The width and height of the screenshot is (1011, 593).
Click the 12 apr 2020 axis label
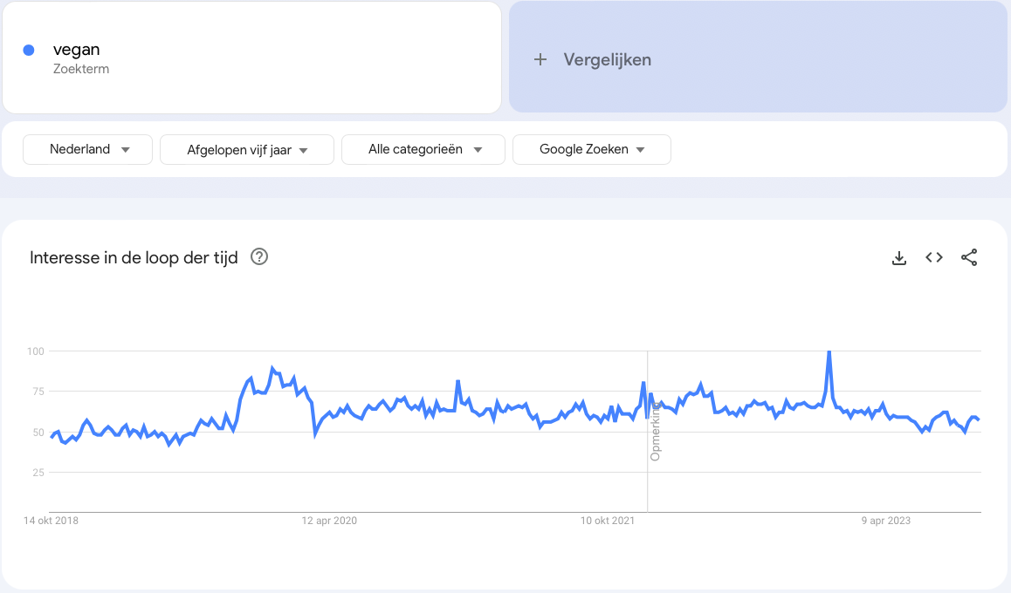coord(329,521)
